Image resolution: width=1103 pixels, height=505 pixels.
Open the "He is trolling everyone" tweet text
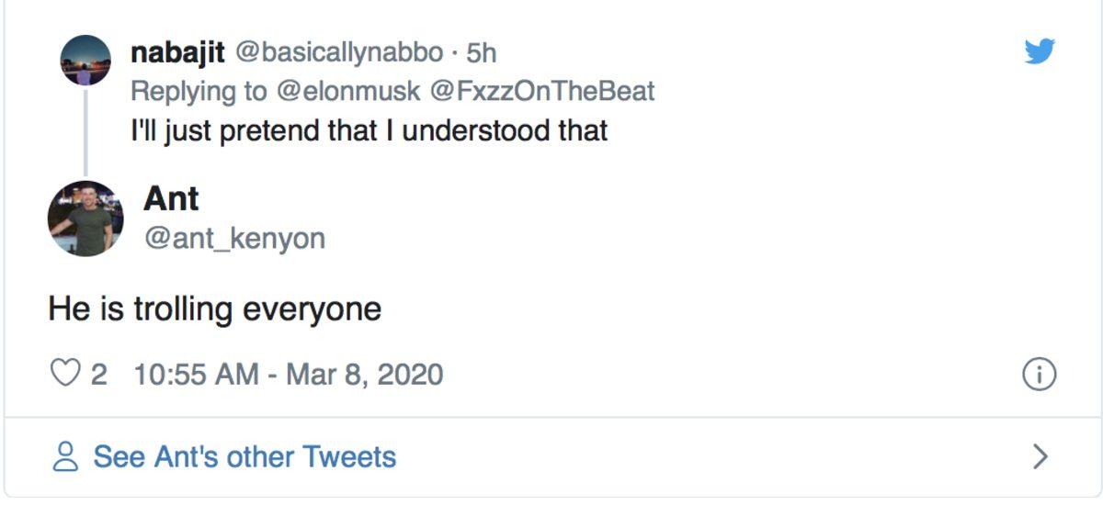pos(214,309)
